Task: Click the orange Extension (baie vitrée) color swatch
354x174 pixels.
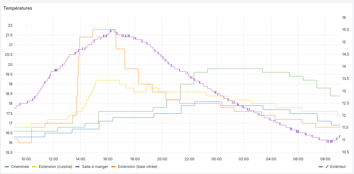Action: click(x=113, y=167)
